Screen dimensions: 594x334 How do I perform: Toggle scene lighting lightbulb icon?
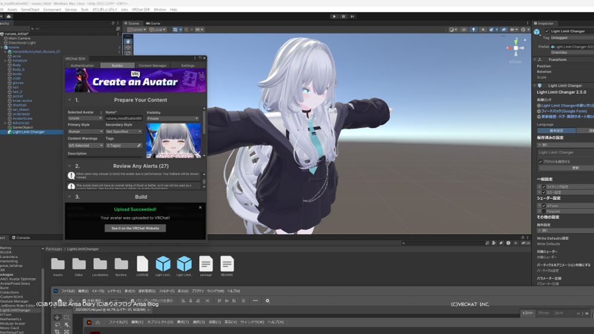tap(473, 30)
